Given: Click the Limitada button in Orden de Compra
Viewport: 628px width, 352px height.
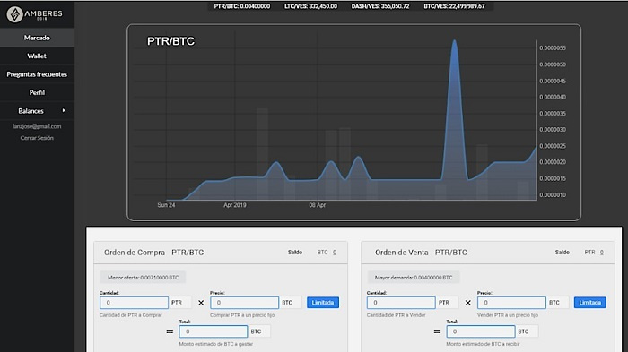Looking at the screenshot, I should (x=323, y=303).
